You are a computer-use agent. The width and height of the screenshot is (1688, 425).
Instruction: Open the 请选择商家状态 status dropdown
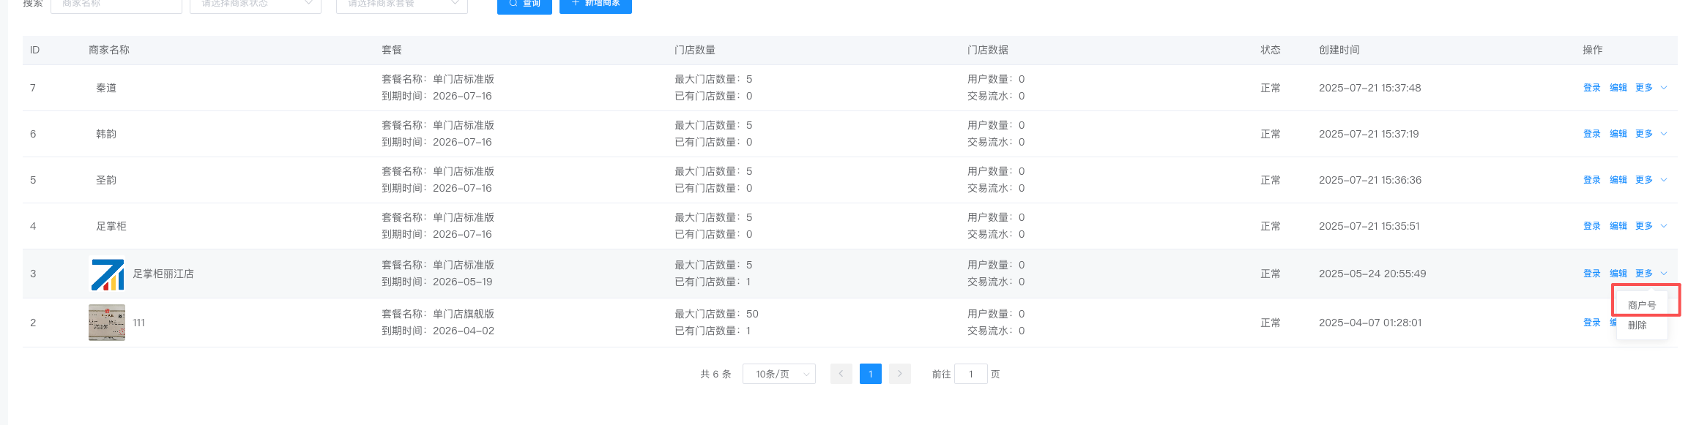[255, 4]
